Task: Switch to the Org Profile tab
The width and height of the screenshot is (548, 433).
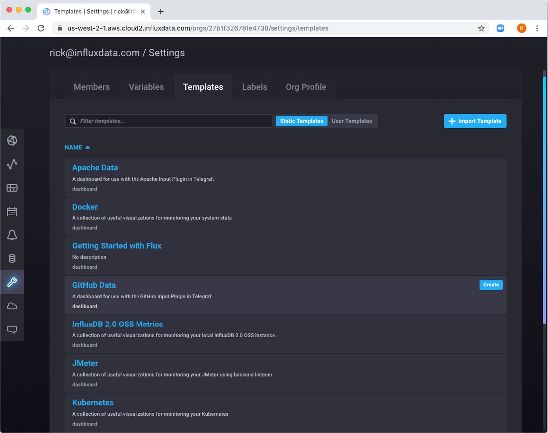Action: tap(306, 87)
